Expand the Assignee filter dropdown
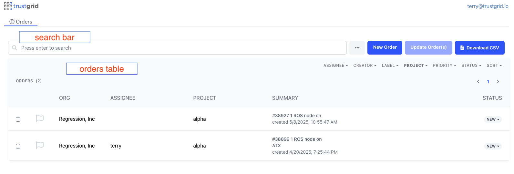The height and width of the screenshot is (174, 514). 336,66
